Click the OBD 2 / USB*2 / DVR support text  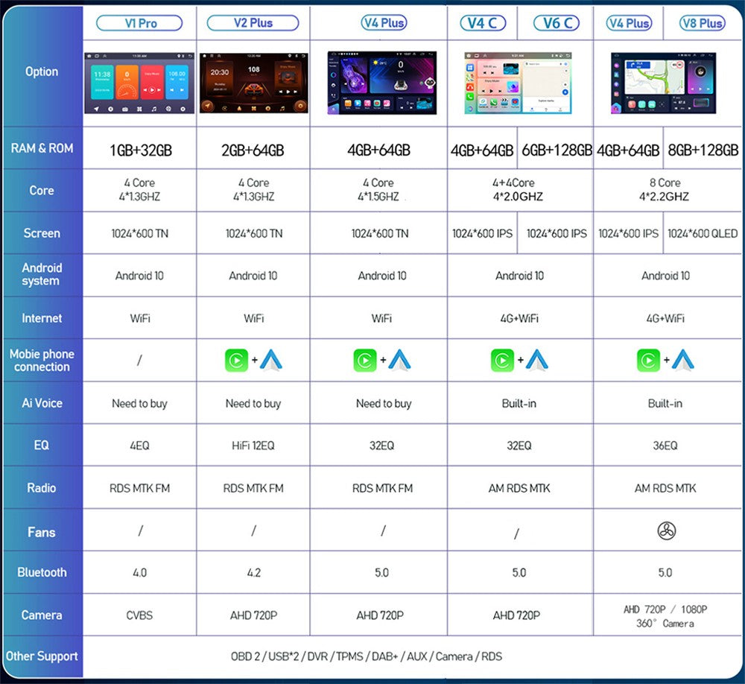pyautogui.click(x=366, y=656)
